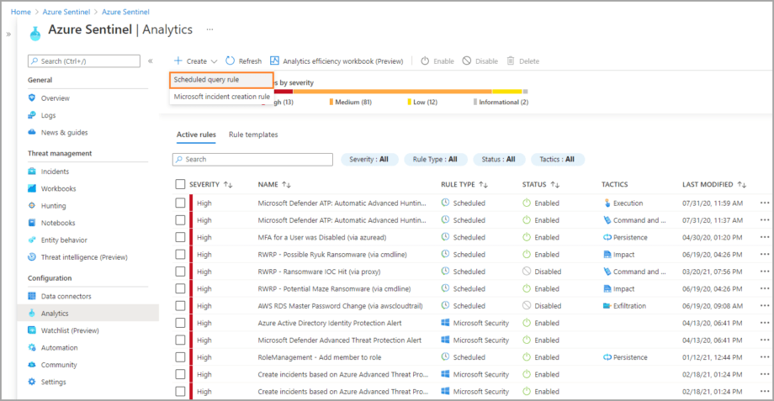Toggle the Create dropdown chevron
This screenshot has width=774, height=401.
(214, 61)
